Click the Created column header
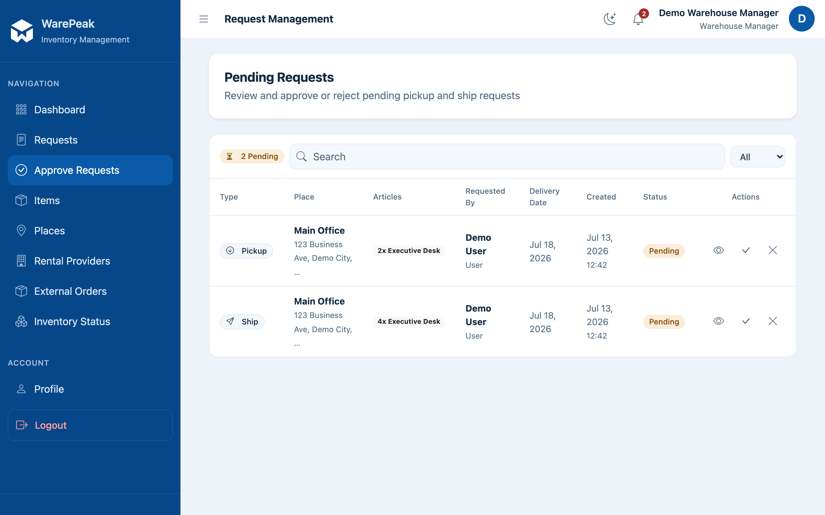The width and height of the screenshot is (825, 515). pyautogui.click(x=601, y=197)
